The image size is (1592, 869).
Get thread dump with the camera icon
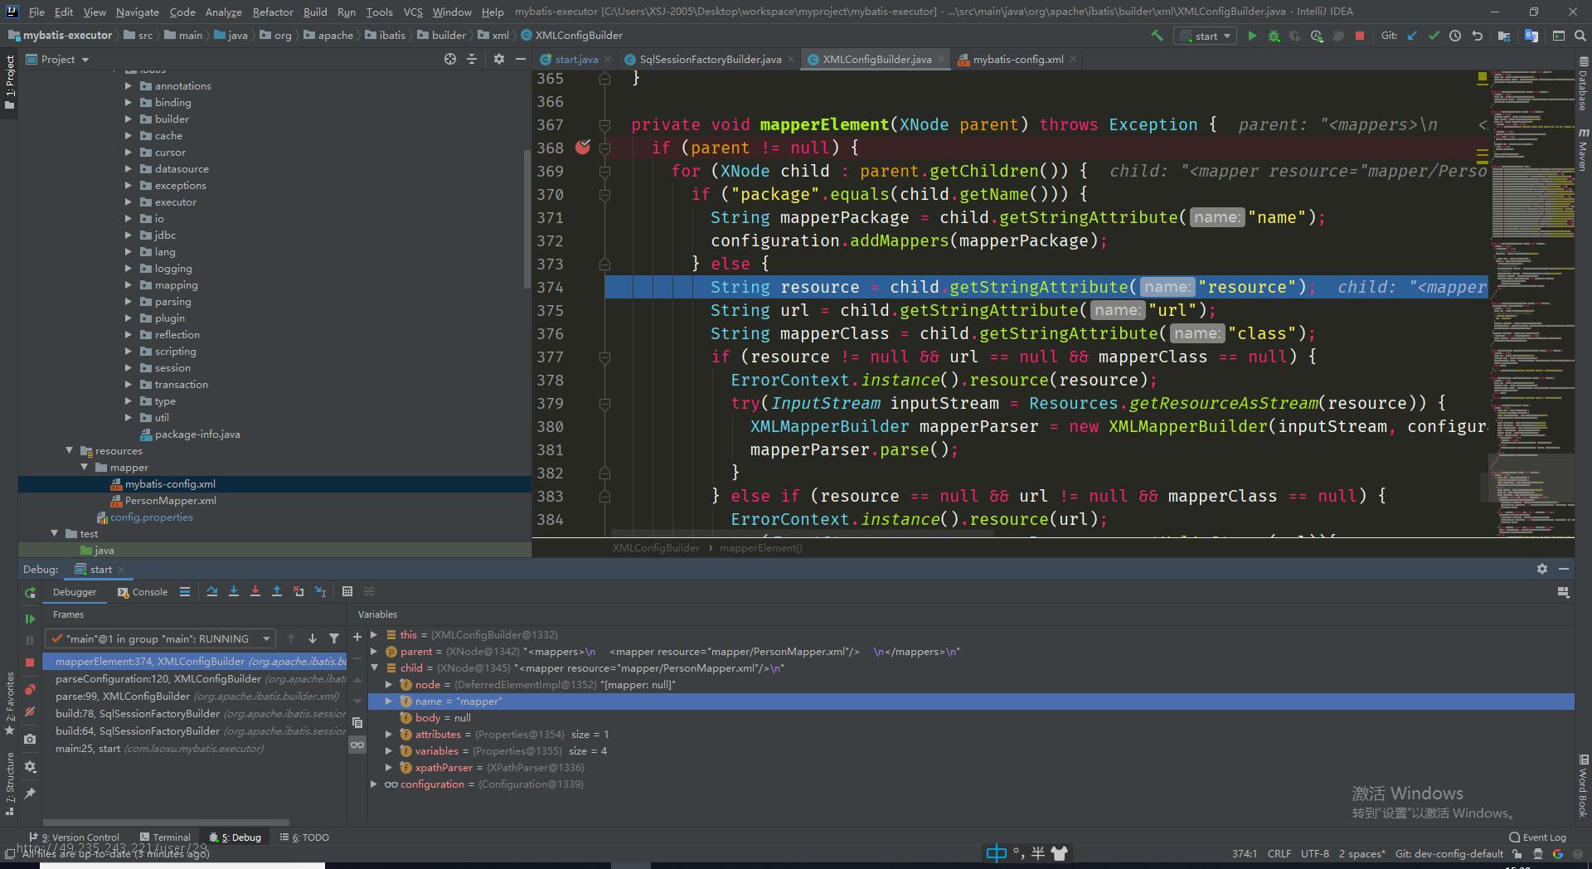(30, 739)
